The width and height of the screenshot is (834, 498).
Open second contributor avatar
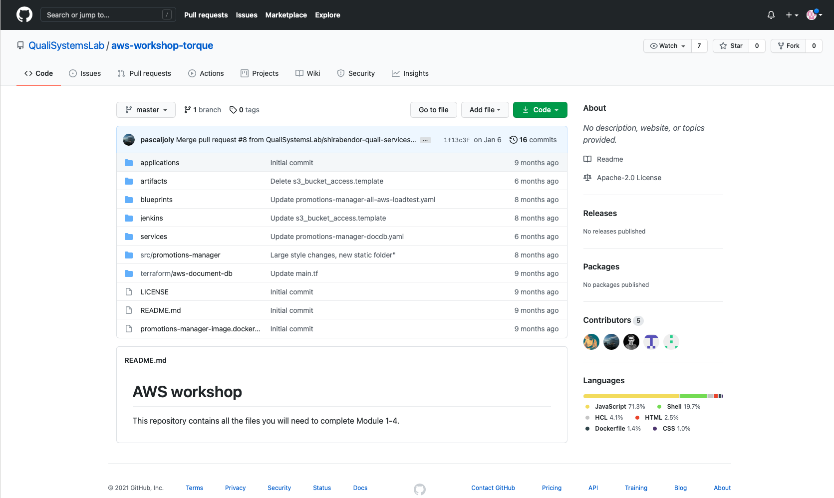pos(611,342)
